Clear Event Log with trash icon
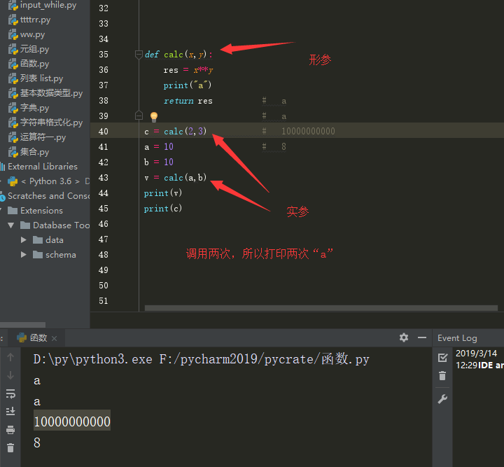The width and height of the screenshot is (504, 467). [x=442, y=375]
